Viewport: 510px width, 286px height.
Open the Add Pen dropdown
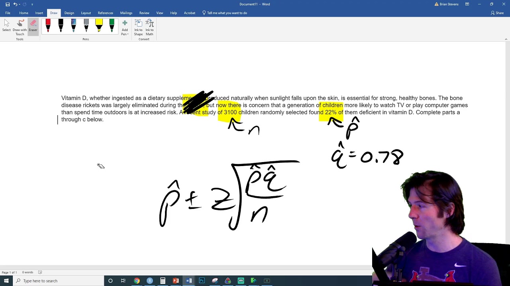click(125, 28)
